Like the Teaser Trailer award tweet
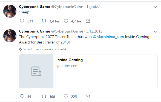The image size is (161, 102). (66, 96)
